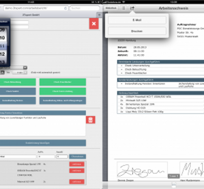Click the Sonderleistung hinzufügen button
Viewport: 204px width, 189px height.
point(43,143)
